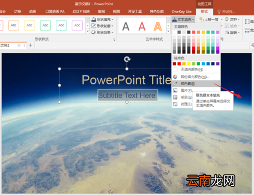
Task: Select the 格式 format tab
Action: point(204,12)
